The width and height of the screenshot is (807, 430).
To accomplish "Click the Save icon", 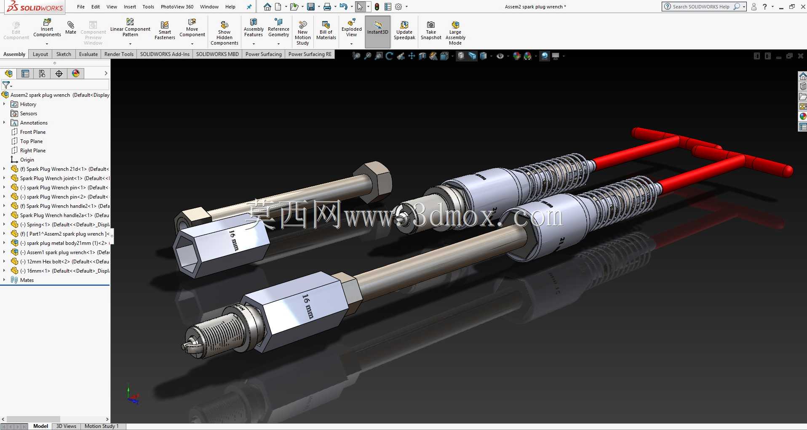I will point(311,7).
